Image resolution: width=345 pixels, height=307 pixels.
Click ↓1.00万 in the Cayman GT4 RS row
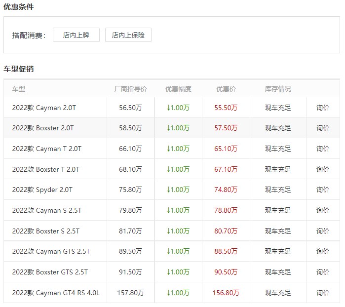pos(178,293)
